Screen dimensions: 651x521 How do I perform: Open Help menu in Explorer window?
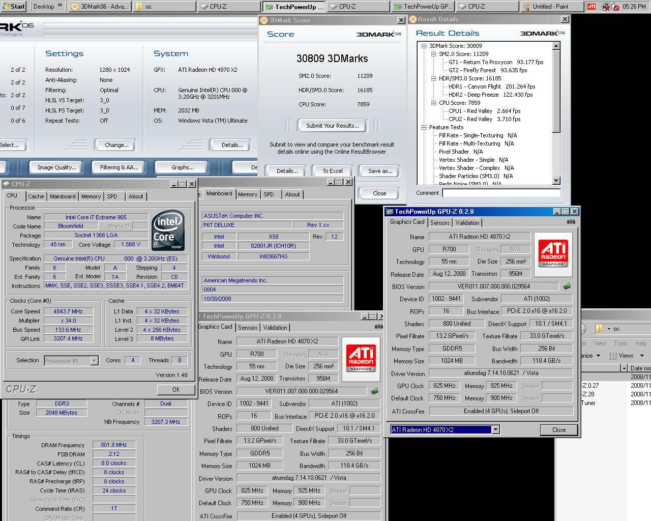[641, 343]
